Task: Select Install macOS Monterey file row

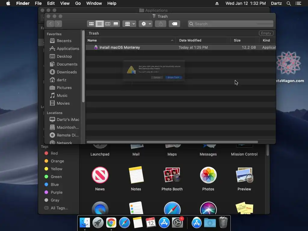Action: 181,47
